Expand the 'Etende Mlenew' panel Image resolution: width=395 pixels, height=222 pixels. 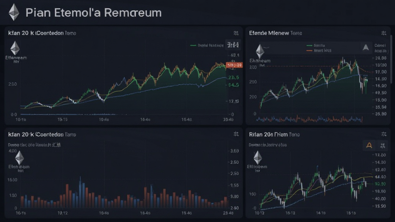tap(384, 33)
